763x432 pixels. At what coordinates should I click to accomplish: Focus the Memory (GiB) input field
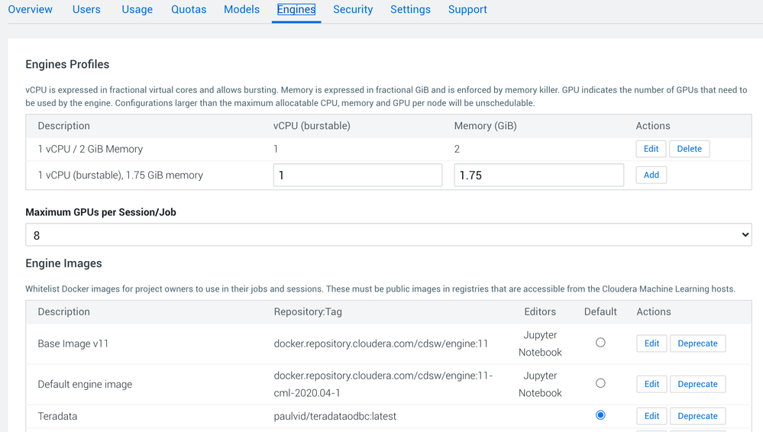pos(538,175)
